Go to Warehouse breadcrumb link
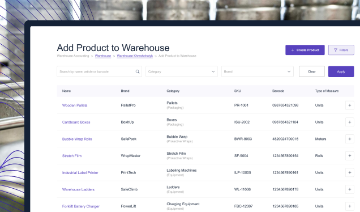Screen dimensions: 360x212 [x=103, y=56]
